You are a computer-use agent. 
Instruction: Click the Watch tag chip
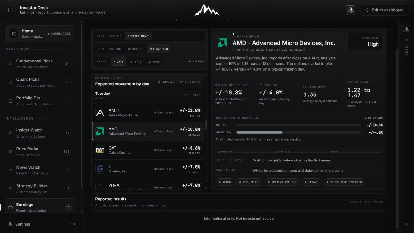(x=225, y=182)
